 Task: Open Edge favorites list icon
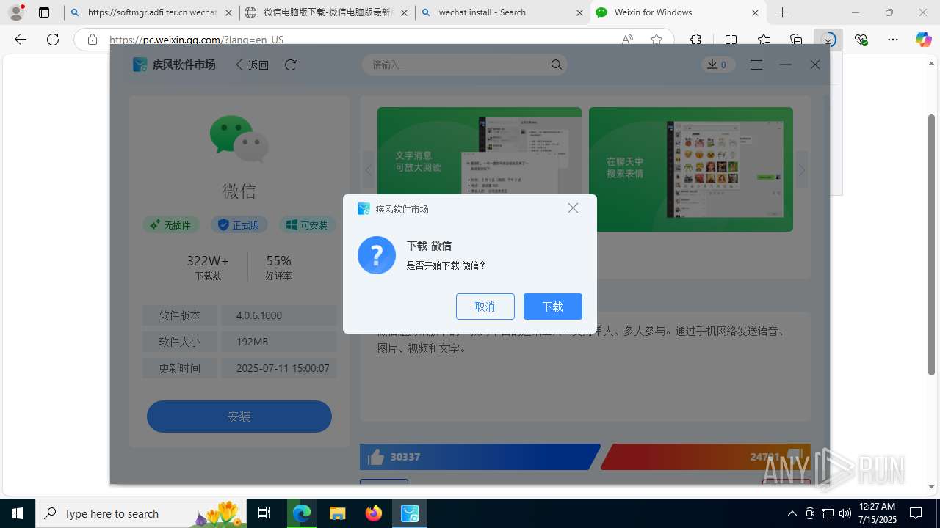[764, 40]
